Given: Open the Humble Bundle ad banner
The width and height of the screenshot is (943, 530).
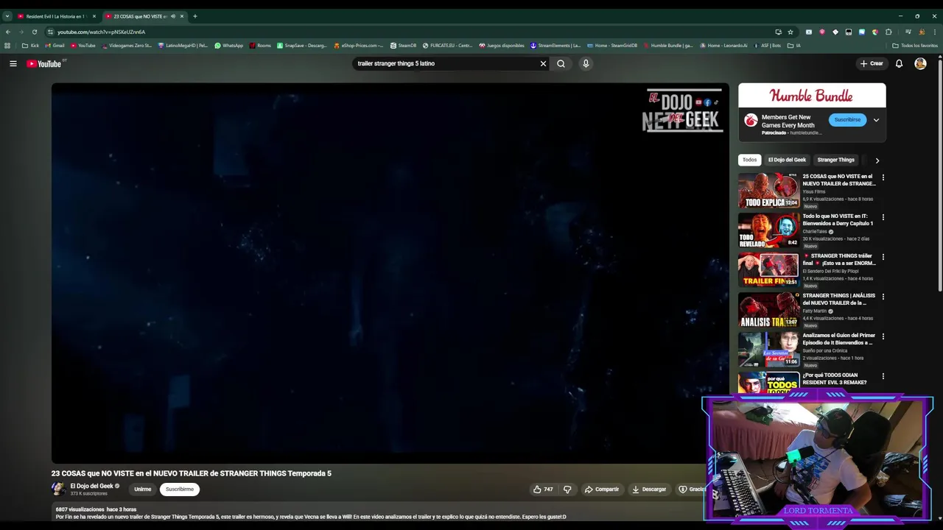Looking at the screenshot, I should click(812, 96).
